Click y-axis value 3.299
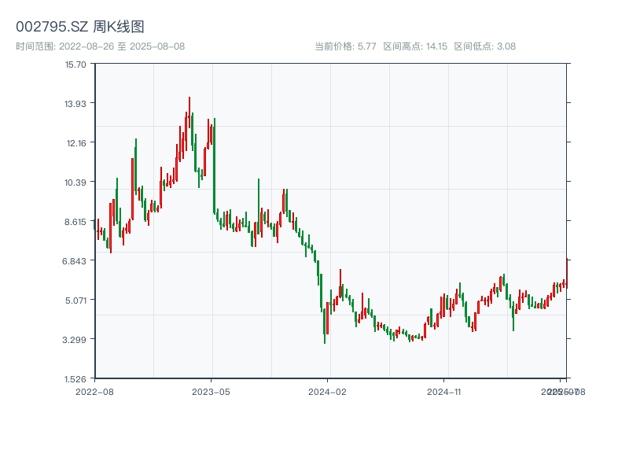The height and width of the screenshot is (472, 629). (x=74, y=340)
